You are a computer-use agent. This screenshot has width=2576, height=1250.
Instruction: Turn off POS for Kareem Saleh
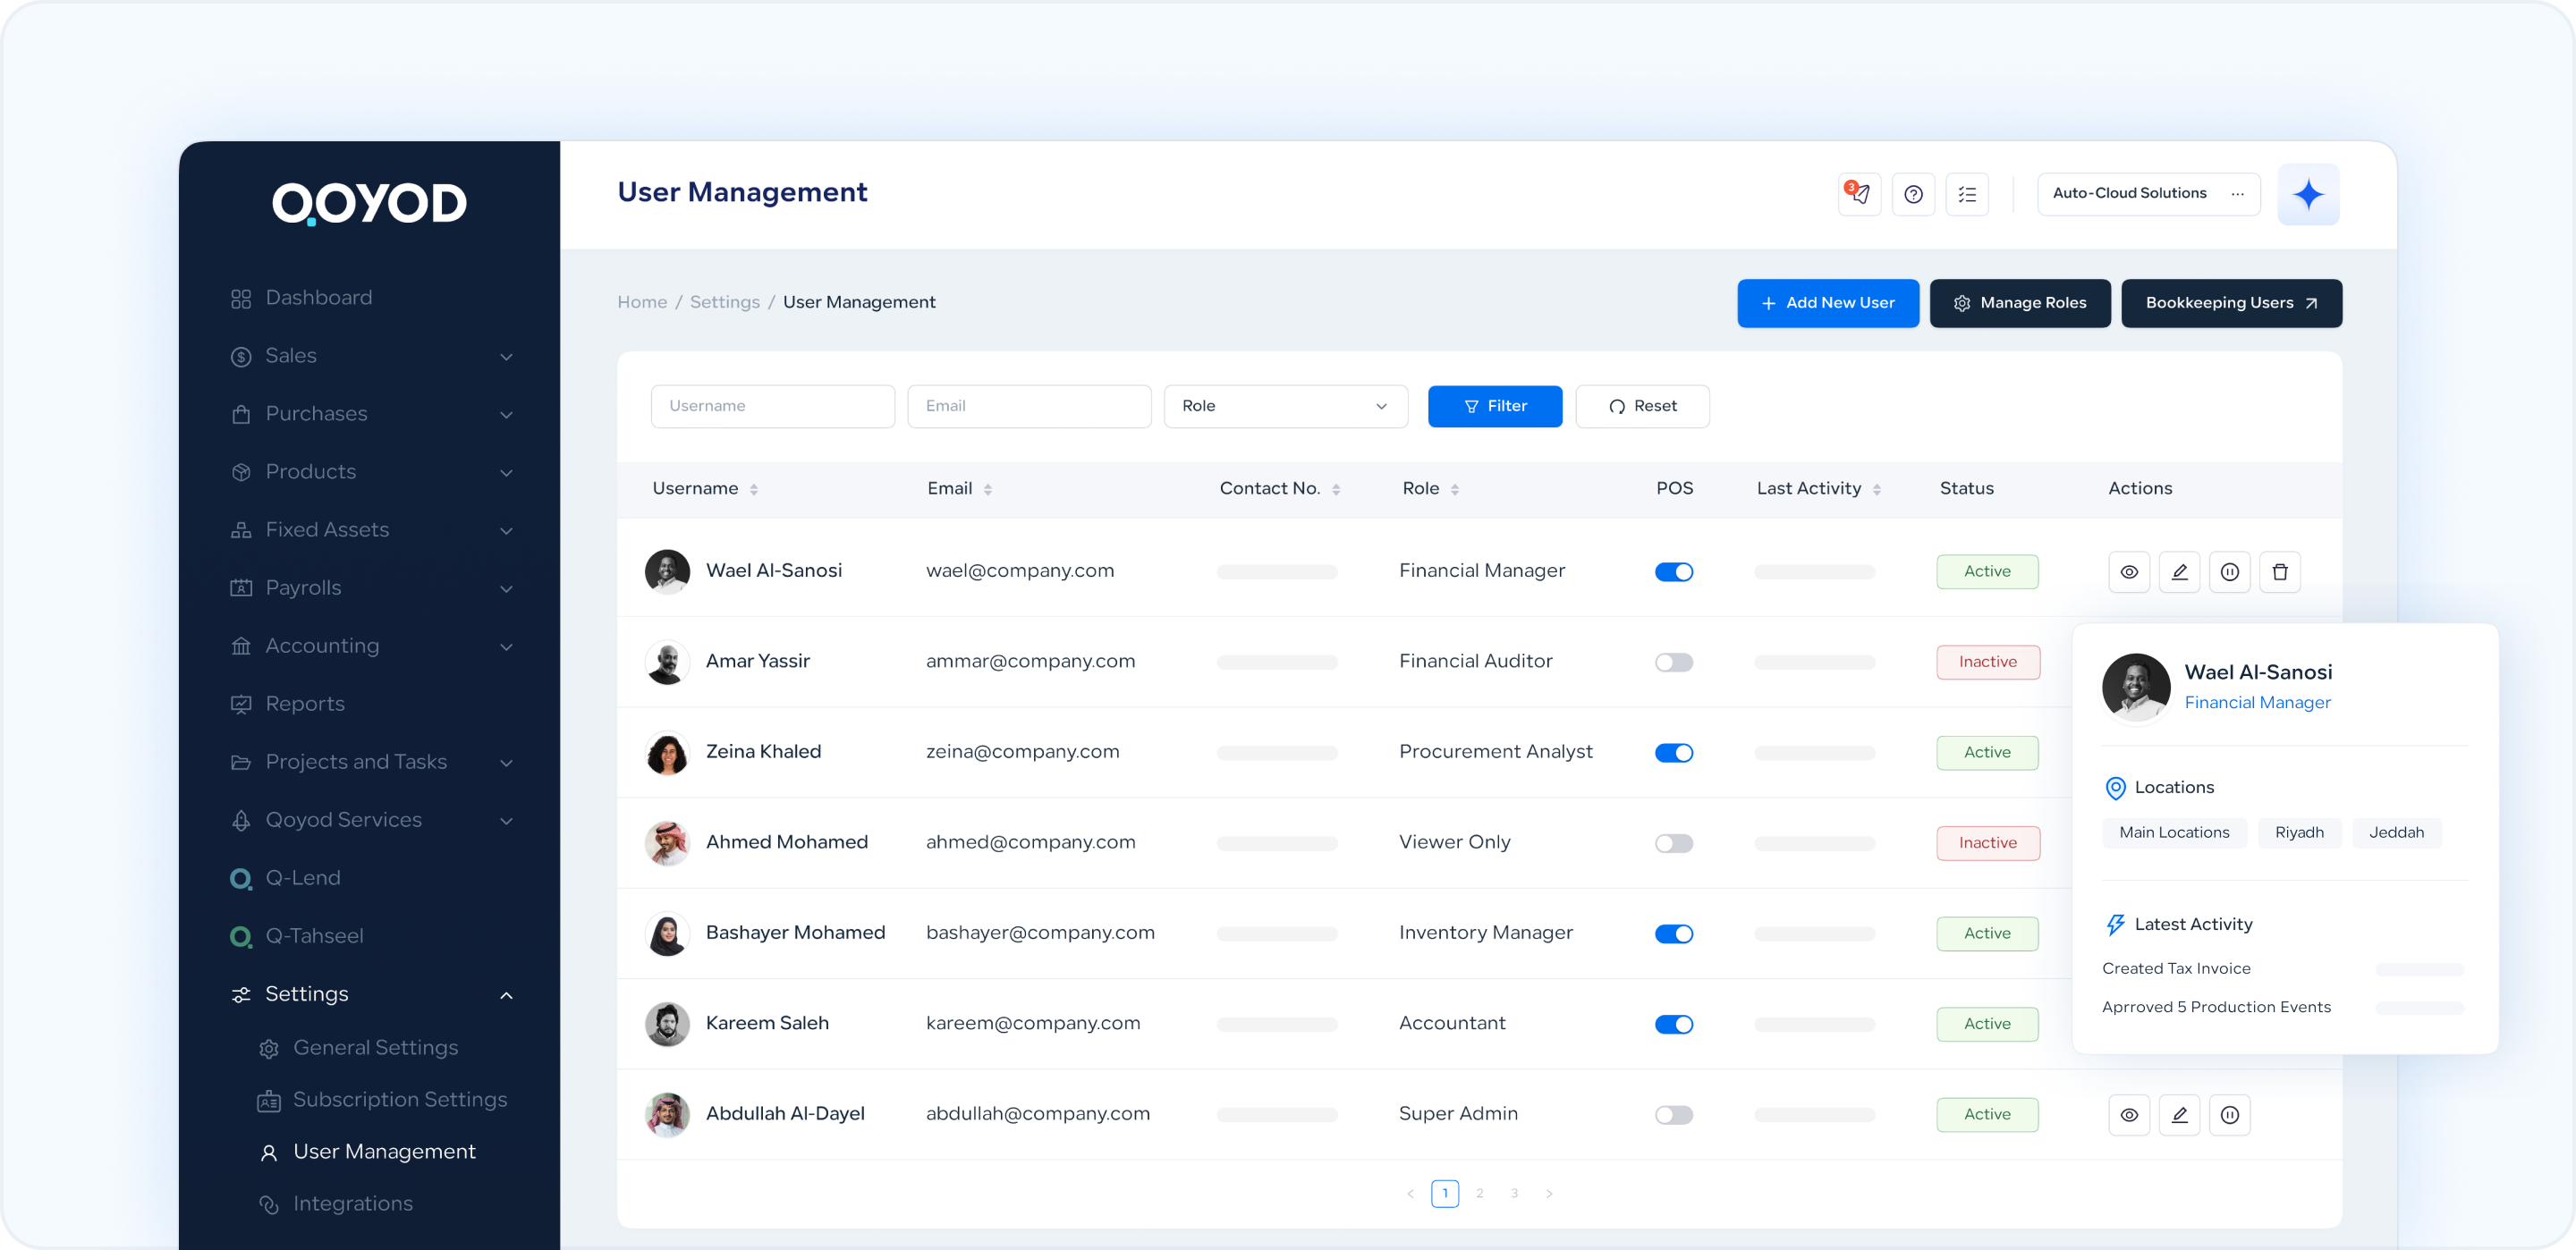pyautogui.click(x=1674, y=1023)
